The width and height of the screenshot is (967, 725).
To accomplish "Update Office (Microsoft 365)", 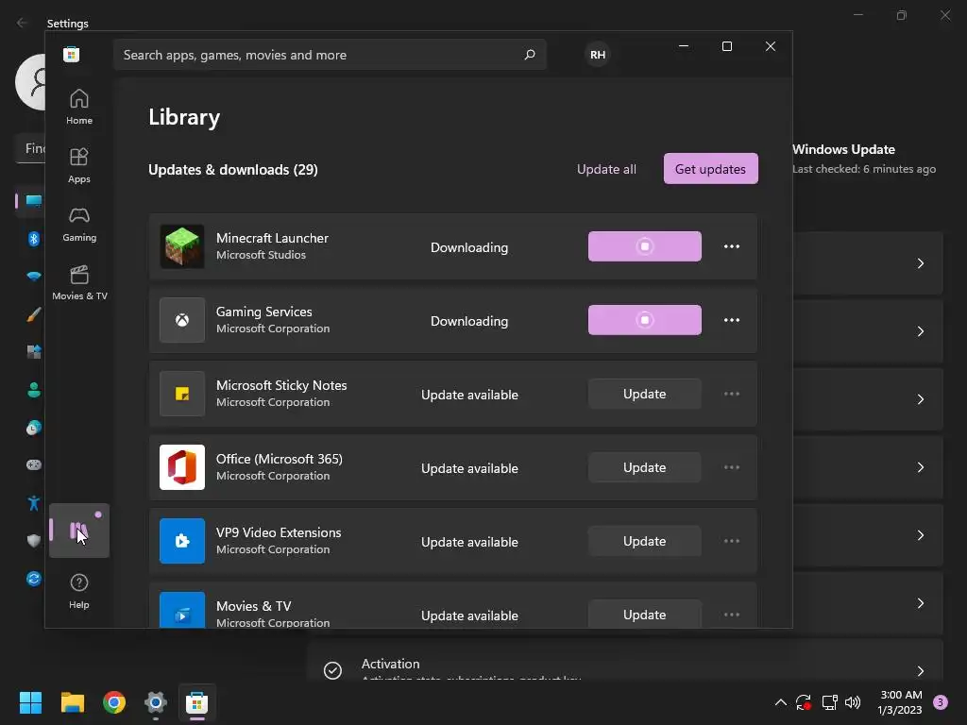I will (644, 467).
